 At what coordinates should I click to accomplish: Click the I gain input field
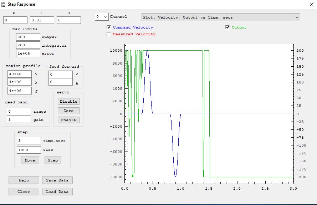pos(42,20)
